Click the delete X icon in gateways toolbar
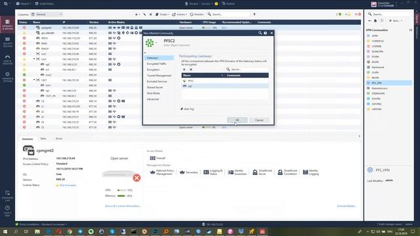The image size is (420, 236). click(150, 14)
